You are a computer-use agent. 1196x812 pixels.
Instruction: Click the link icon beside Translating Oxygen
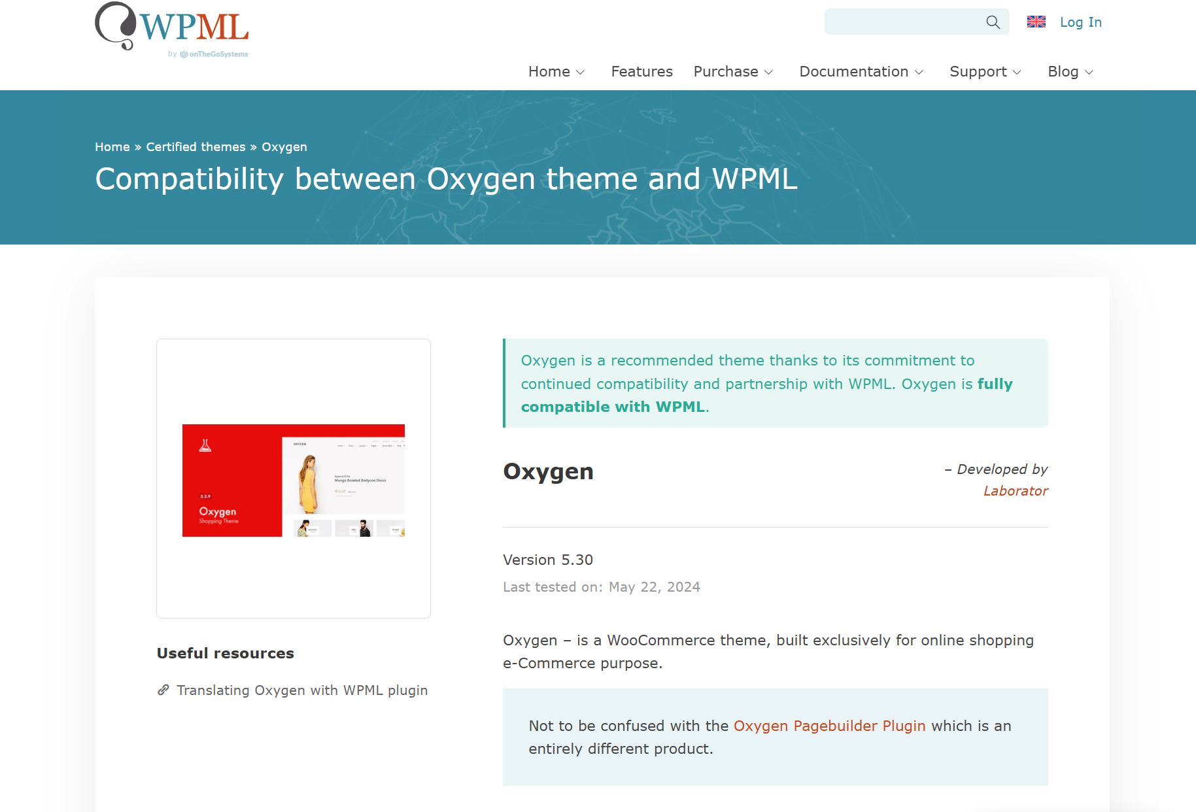(163, 690)
